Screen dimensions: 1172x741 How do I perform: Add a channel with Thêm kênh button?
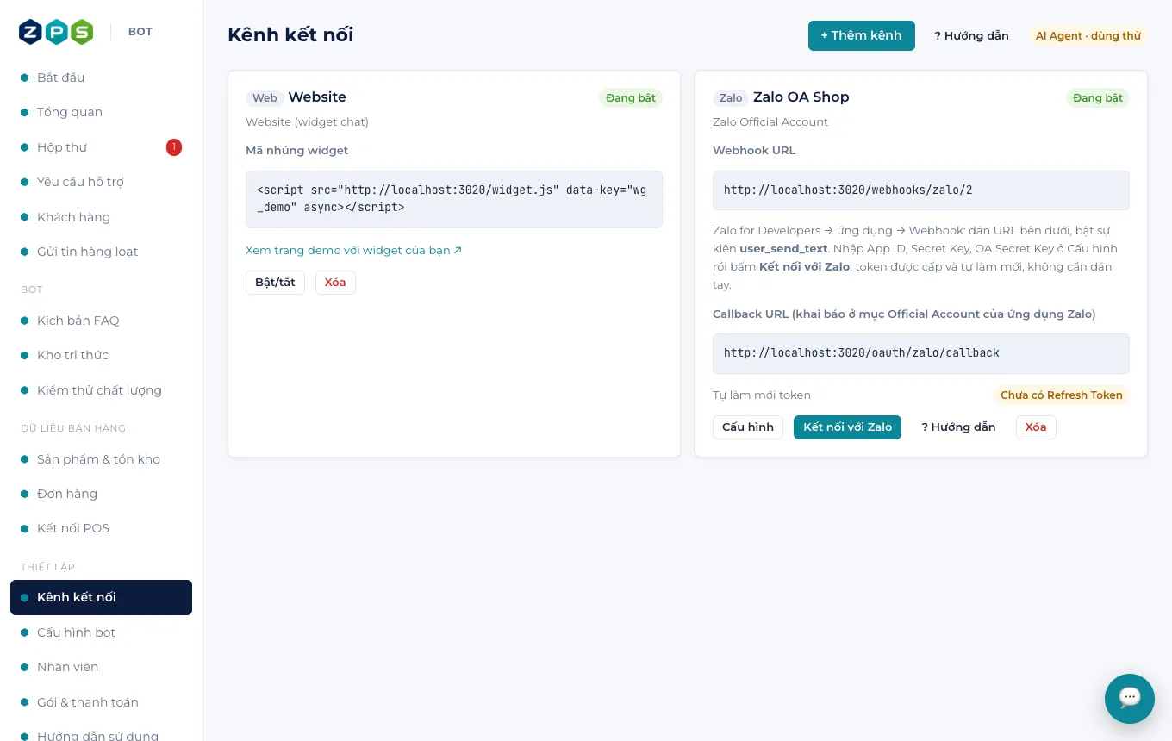point(862,36)
